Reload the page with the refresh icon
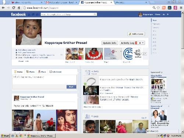Screen dimensions: 184x138 (x=14, y=8)
